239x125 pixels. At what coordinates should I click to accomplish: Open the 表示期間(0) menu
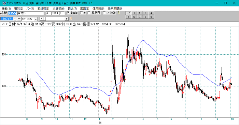[x=115, y=9]
